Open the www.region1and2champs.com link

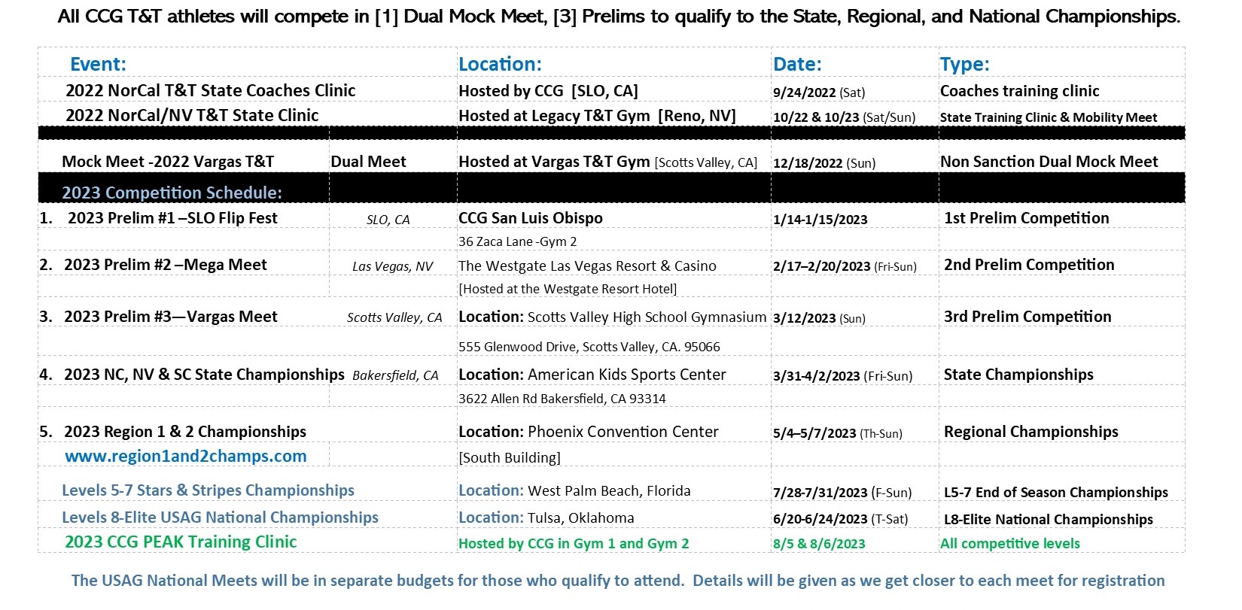(x=186, y=456)
